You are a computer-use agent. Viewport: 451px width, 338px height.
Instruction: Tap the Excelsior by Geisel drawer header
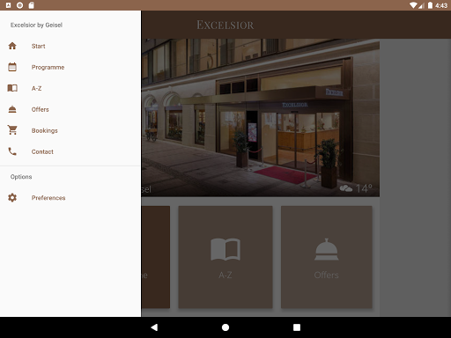point(36,25)
